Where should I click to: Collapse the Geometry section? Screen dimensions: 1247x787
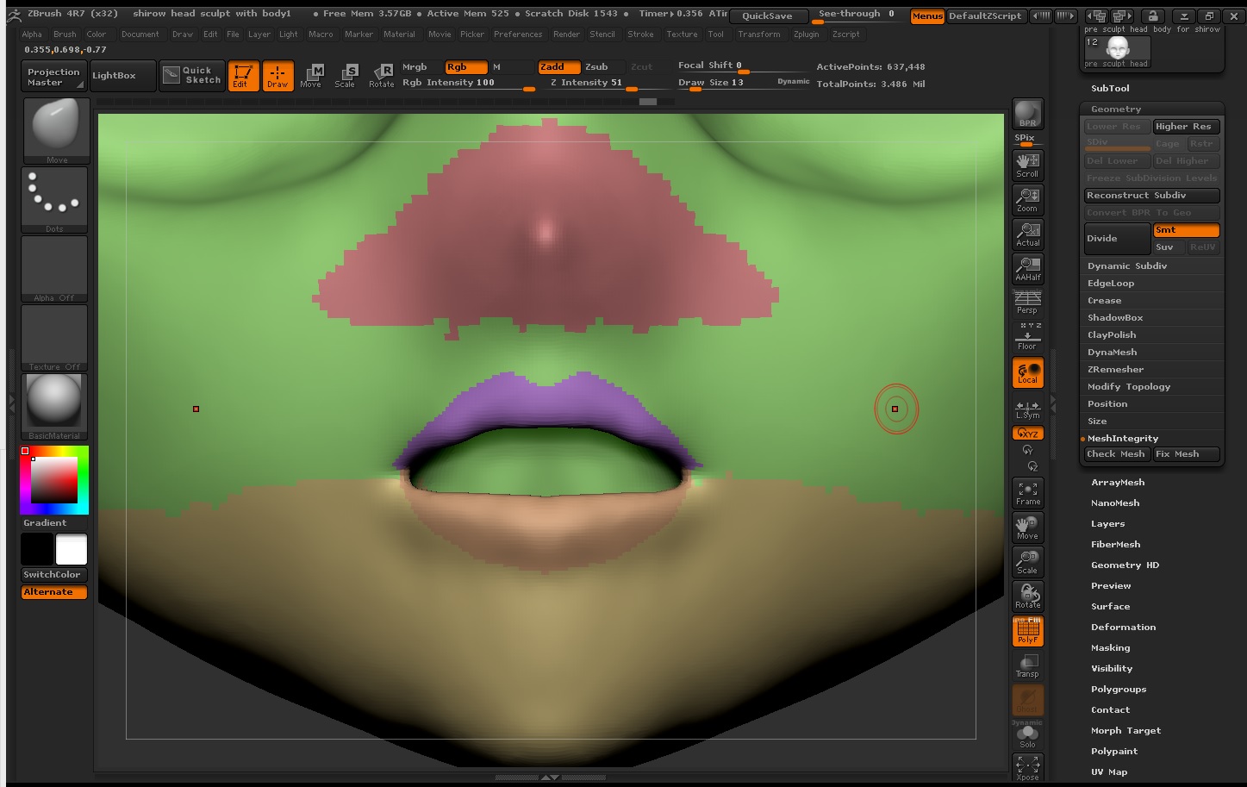coord(1116,109)
